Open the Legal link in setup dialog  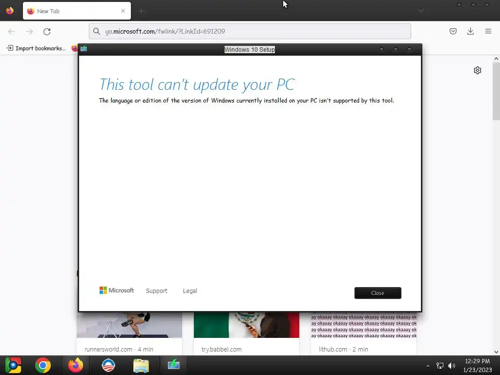(190, 291)
